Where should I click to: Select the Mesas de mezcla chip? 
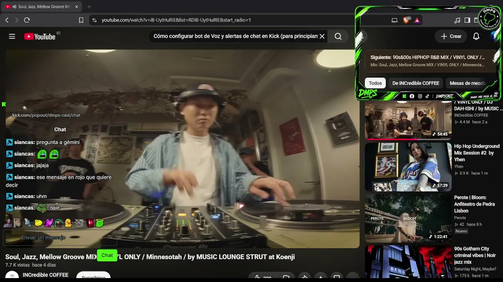point(468,83)
